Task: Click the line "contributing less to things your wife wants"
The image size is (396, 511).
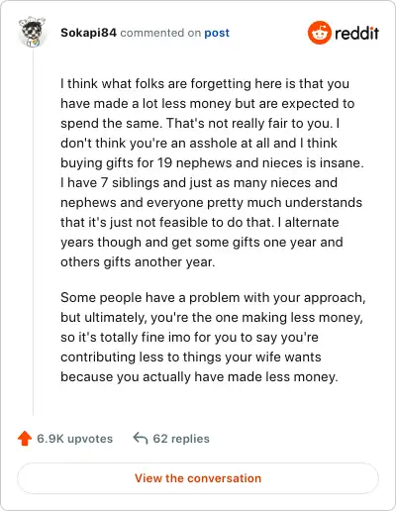Action: coord(191,358)
